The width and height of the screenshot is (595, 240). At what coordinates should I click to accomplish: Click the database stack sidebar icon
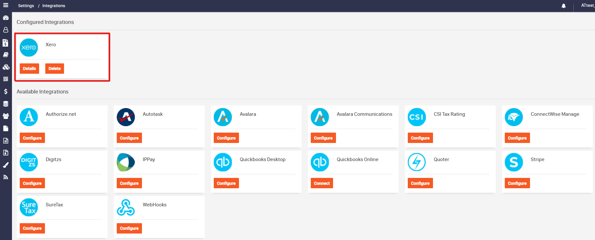pos(6,104)
